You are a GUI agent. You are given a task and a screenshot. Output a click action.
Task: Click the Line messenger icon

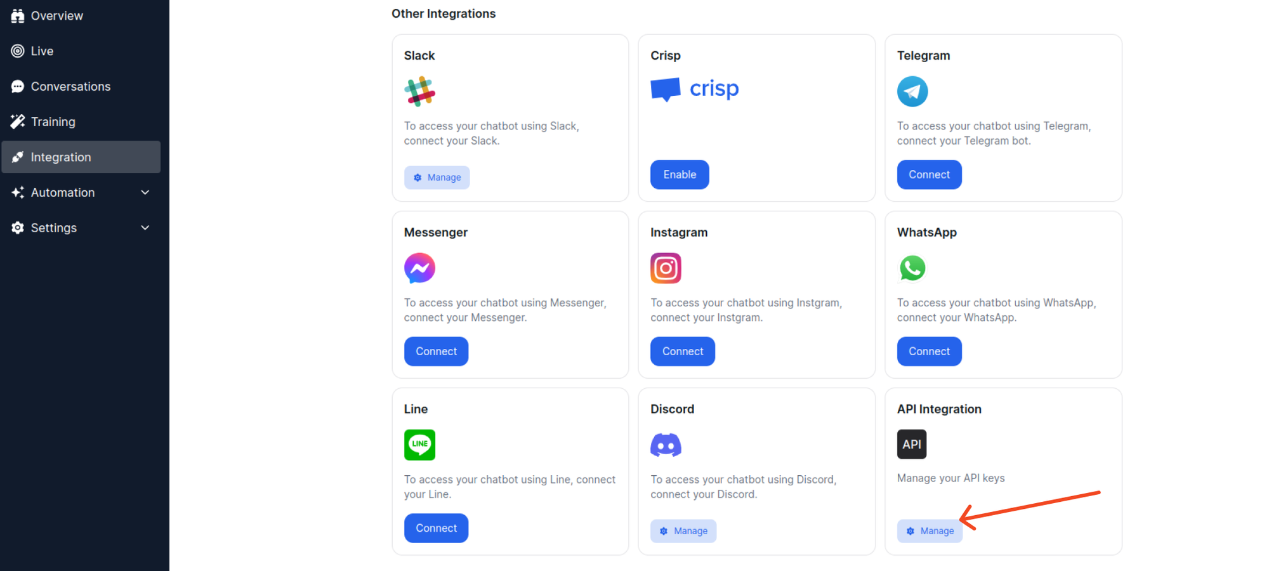tap(419, 445)
